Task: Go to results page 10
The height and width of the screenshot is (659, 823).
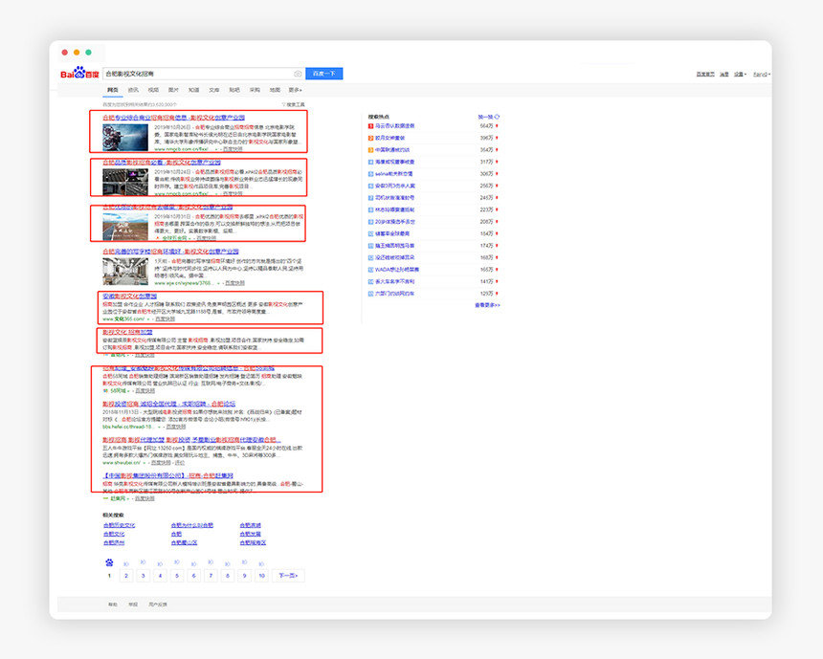Action: coord(261,576)
